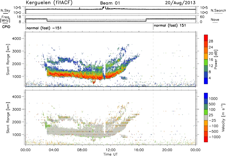The height and width of the screenshot is (156, 226).
Task: Click the '-500' label on velocity color bar
Action: pyautogui.click(x=214, y=131)
